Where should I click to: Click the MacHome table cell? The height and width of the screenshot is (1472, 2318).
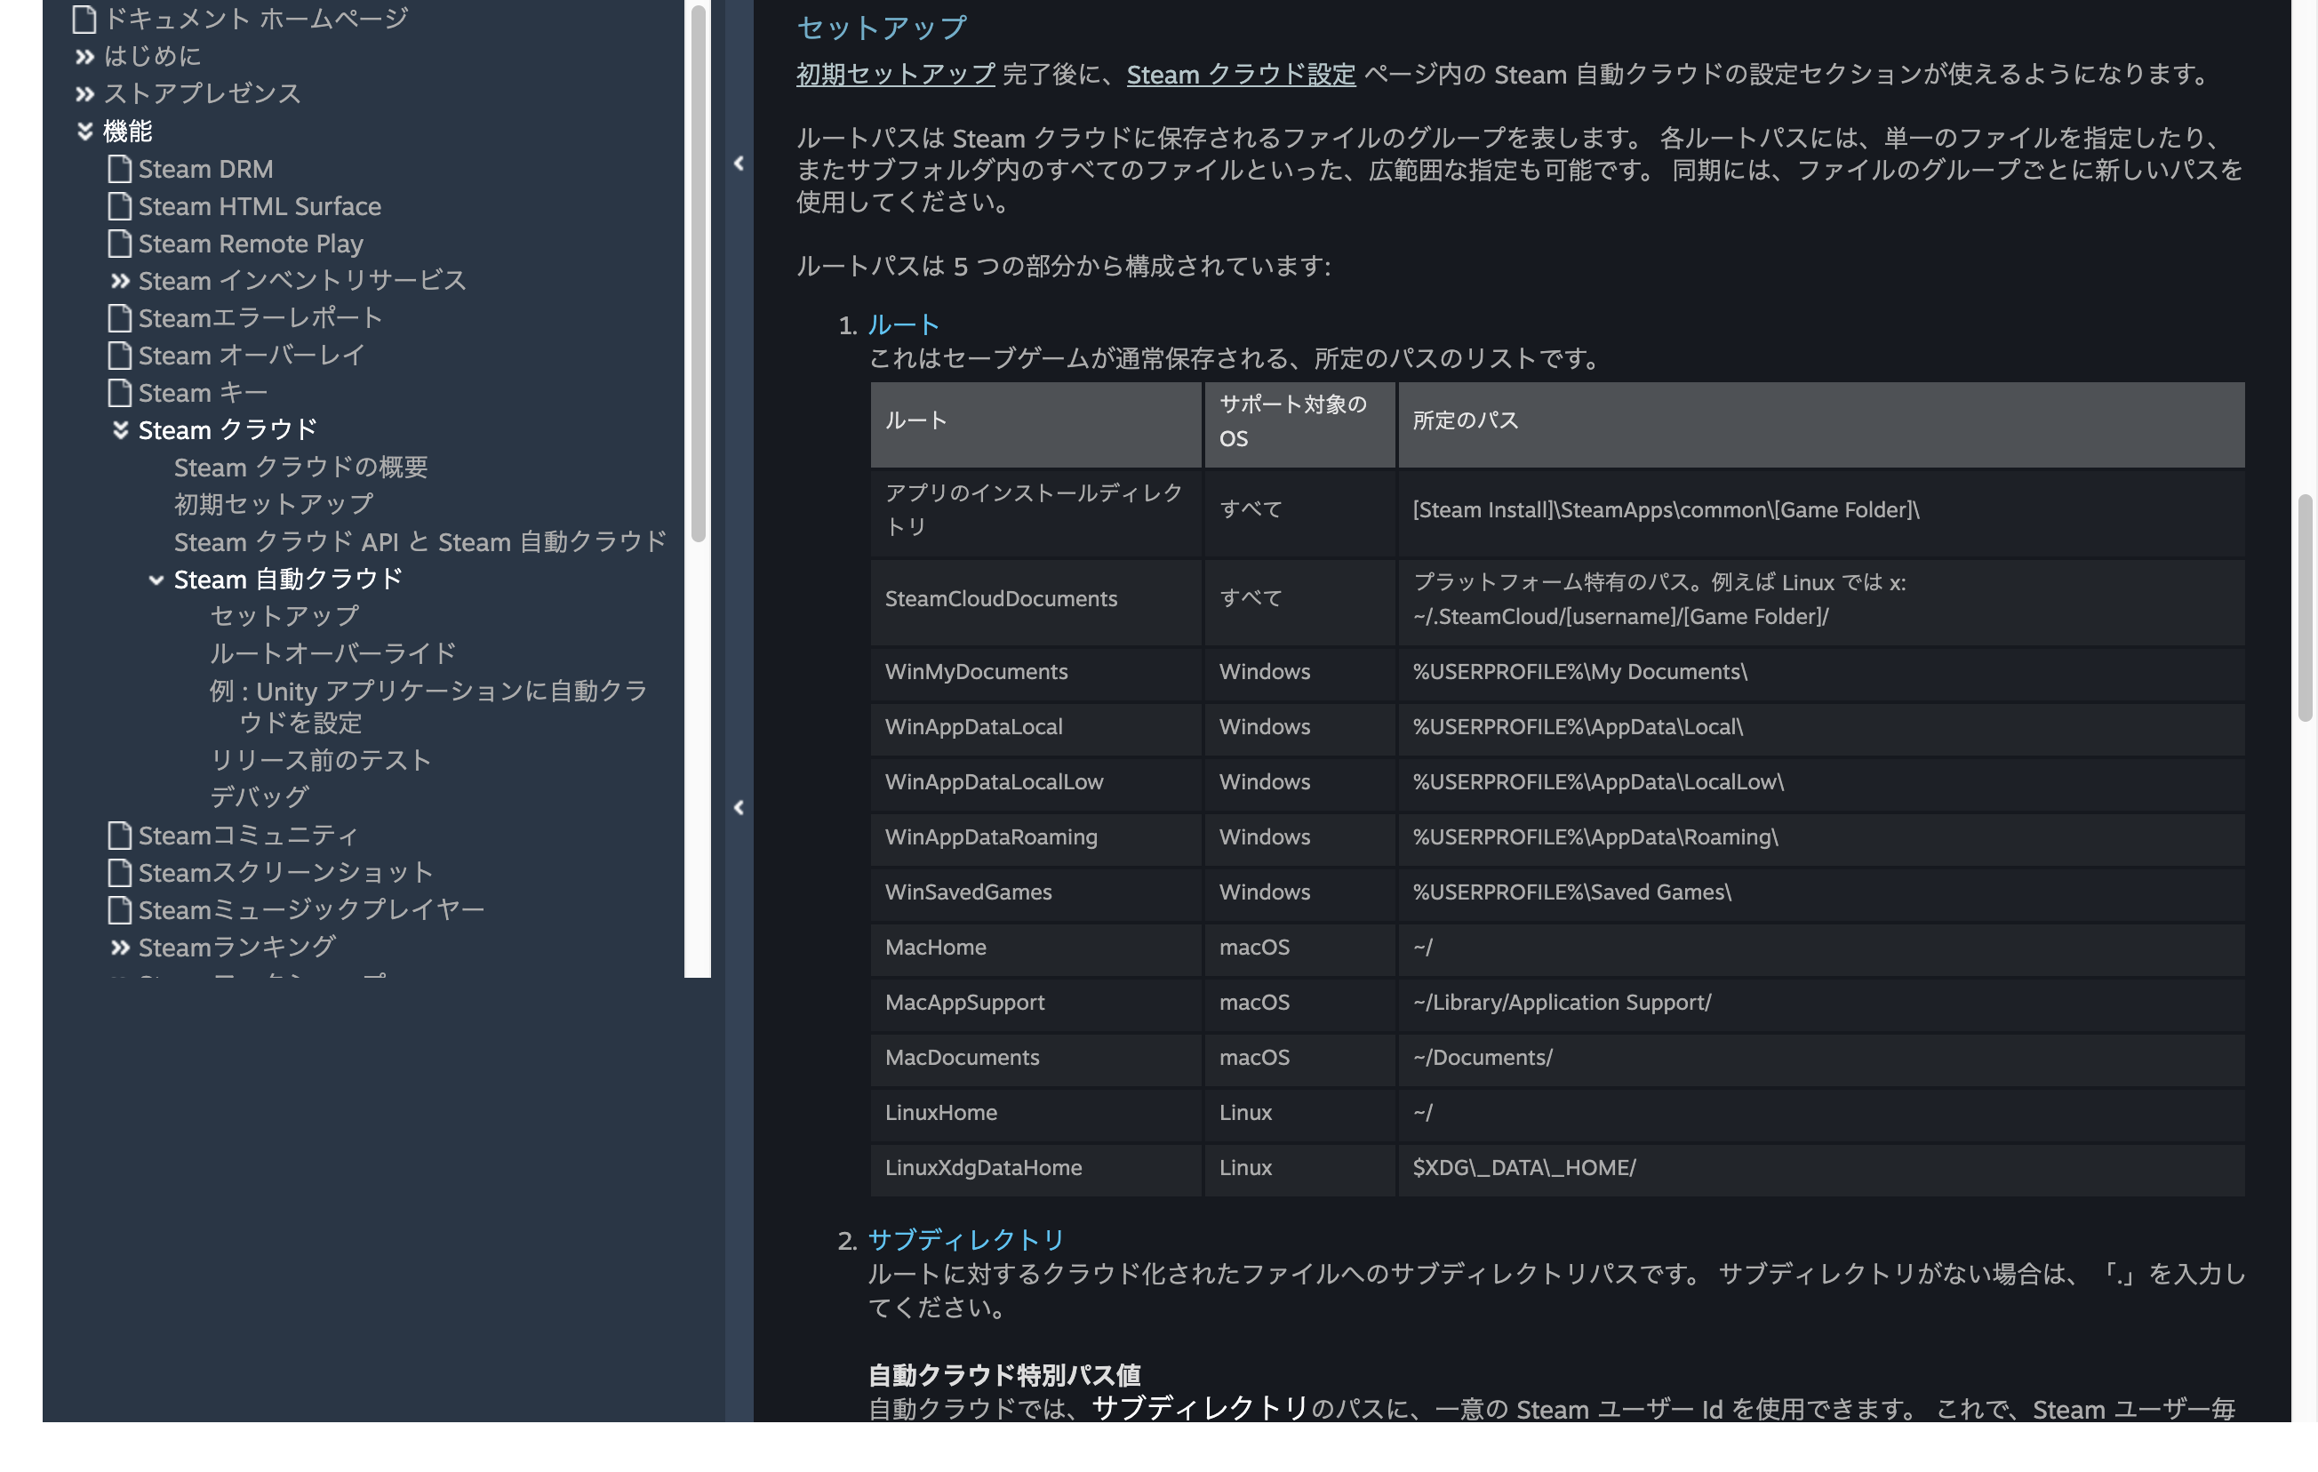1036,948
